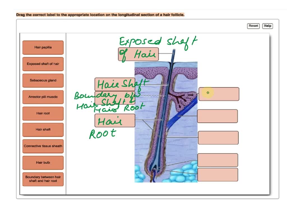Screen dimensions: 287x215
Task: Click the Hair papilla label tile
Action: click(43, 47)
